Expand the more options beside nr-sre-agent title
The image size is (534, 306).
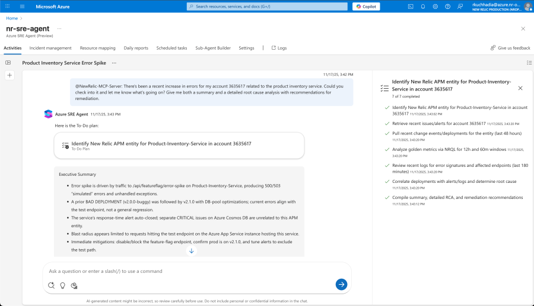pyautogui.click(x=59, y=28)
